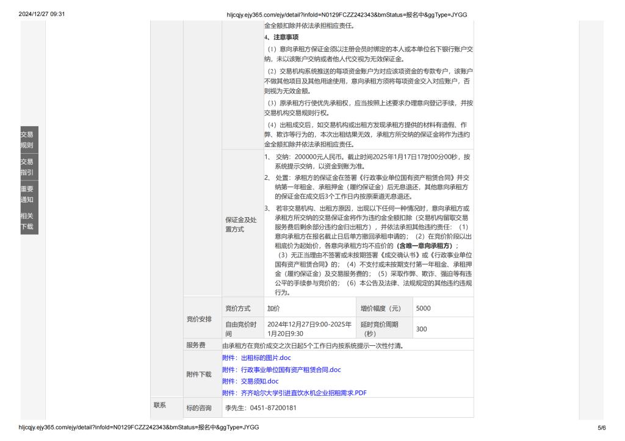
Task: Click the 5/6 page number indicator
Action: [601, 428]
